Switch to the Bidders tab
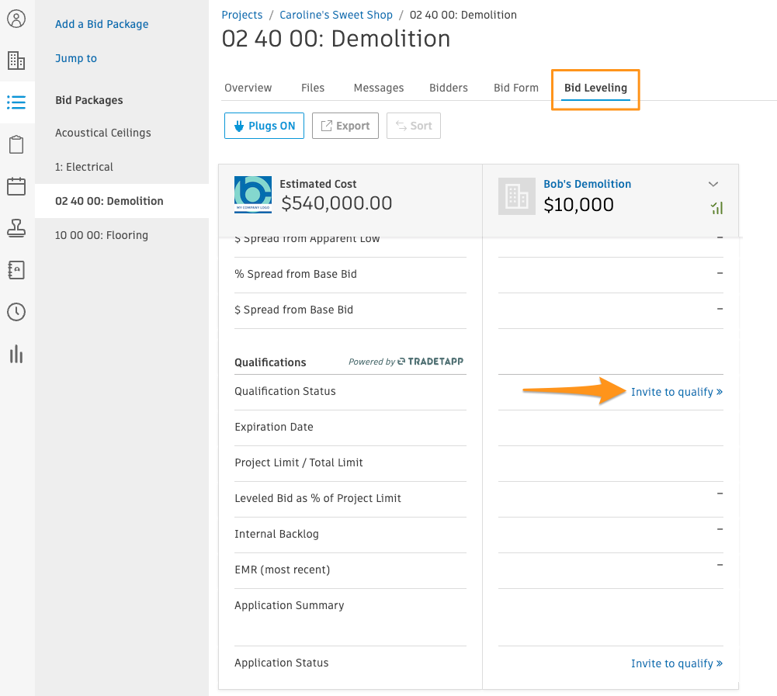 pos(448,88)
